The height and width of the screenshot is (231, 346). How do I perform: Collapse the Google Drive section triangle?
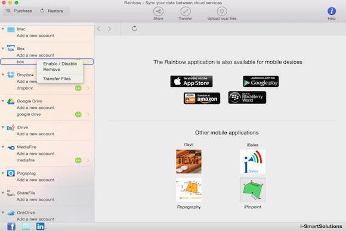[x=3, y=101]
